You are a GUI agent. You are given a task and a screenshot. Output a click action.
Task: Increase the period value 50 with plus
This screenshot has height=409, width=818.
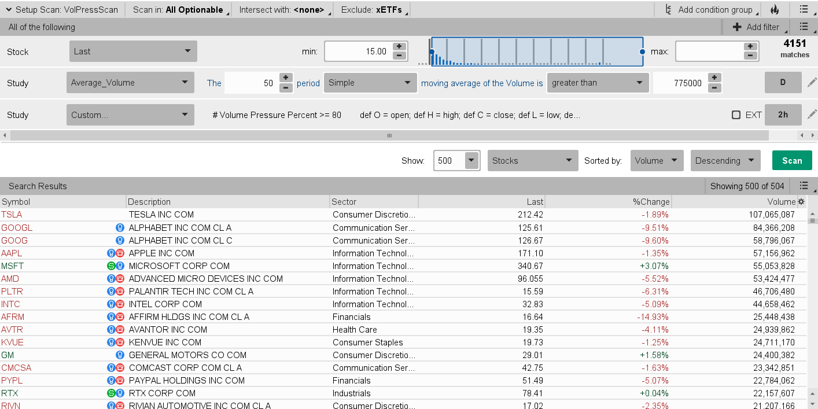coord(286,78)
